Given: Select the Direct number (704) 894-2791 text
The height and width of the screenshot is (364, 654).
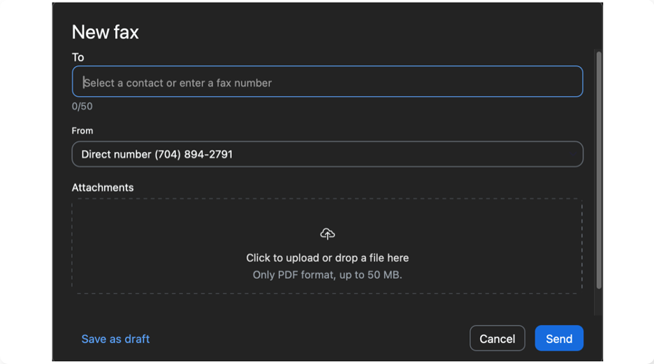Looking at the screenshot, I should pos(157,154).
